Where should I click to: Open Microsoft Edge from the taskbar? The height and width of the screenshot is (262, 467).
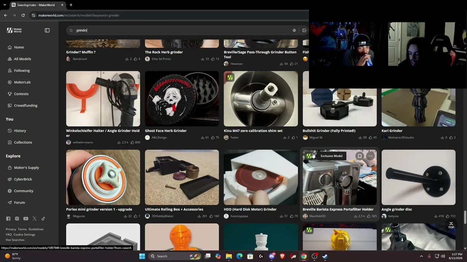[239, 256]
